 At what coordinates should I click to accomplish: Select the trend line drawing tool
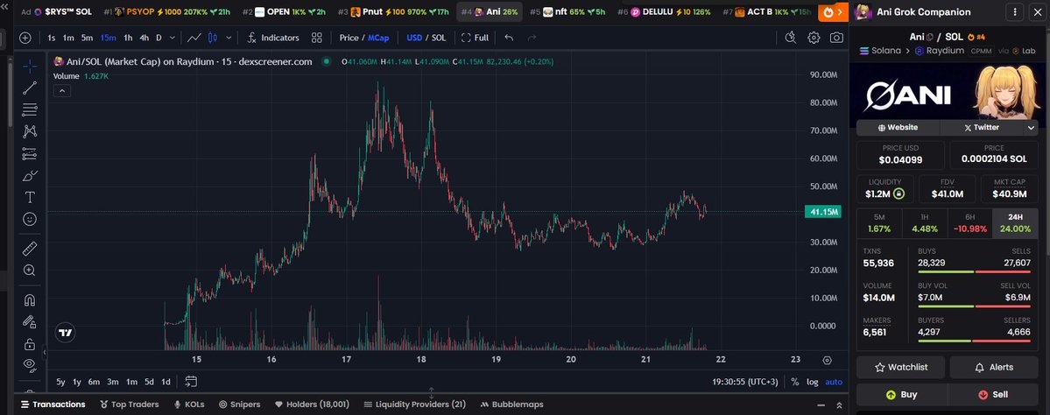click(x=30, y=88)
